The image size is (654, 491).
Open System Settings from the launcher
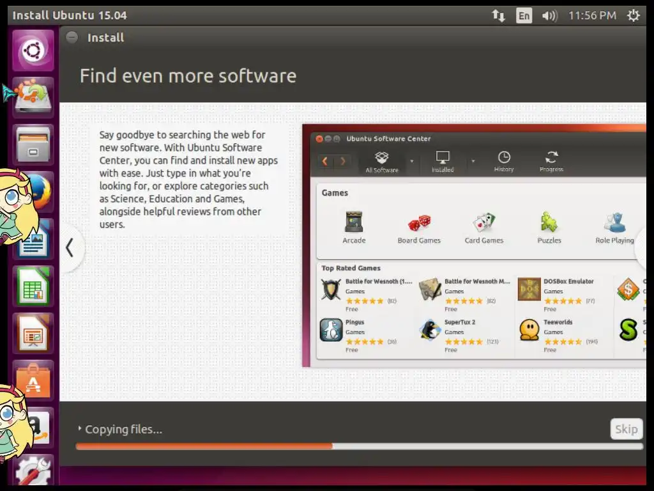pos(33,470)
